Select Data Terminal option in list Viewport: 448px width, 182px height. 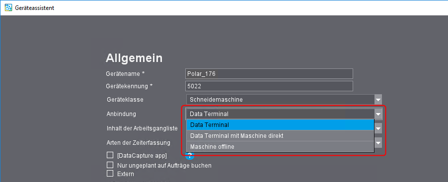tap(280, 125)
